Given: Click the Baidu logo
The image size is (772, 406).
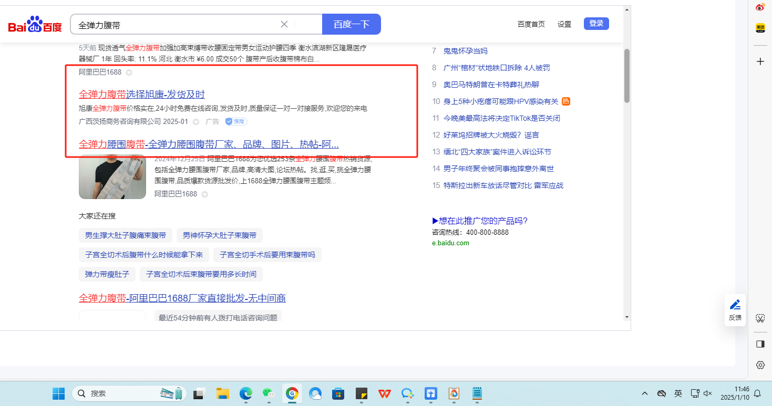Looking at the screenshot, I should tap(35, 25).
